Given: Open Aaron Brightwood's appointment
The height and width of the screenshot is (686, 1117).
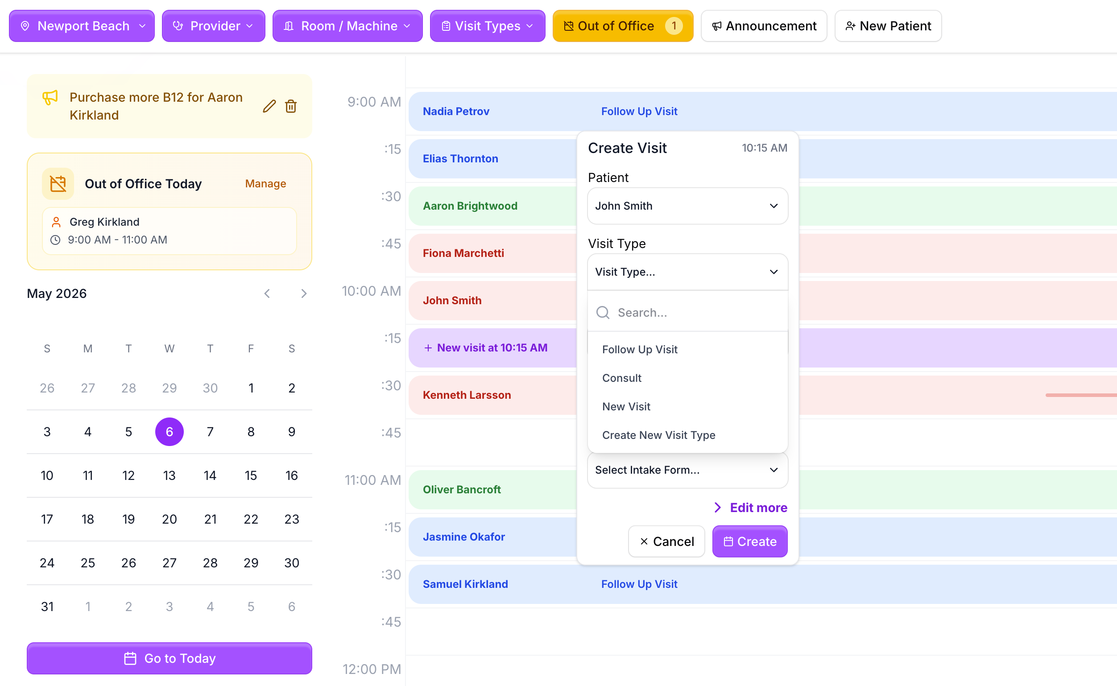Looking at the screenshot, I should [x=493, y=206].
